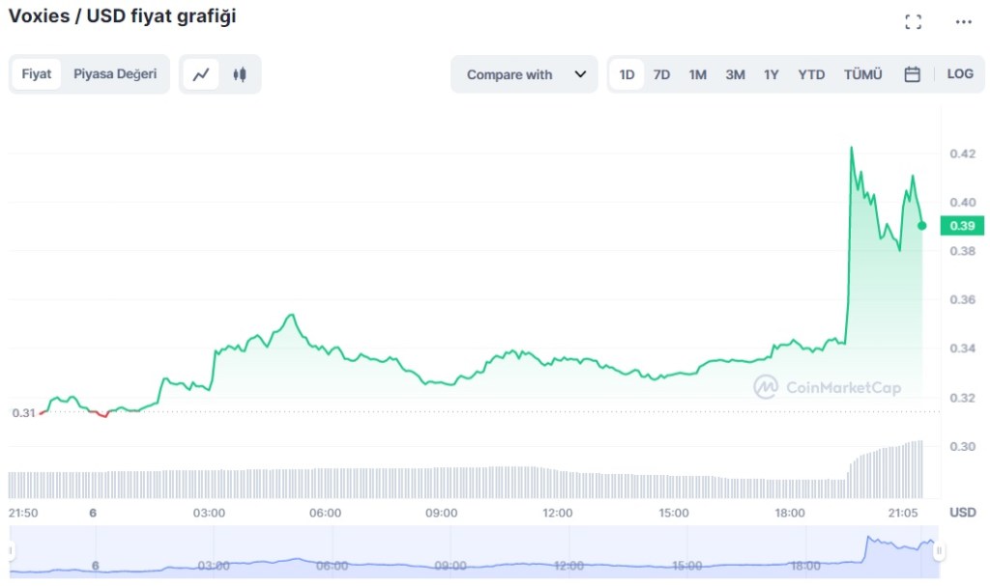The image size is (990, 586).
Task: Switch to line chart view icon
Action: coord(201,74)
